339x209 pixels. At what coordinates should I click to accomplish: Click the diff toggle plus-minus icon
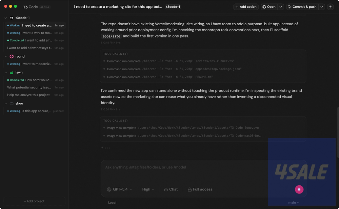[330, 7]
